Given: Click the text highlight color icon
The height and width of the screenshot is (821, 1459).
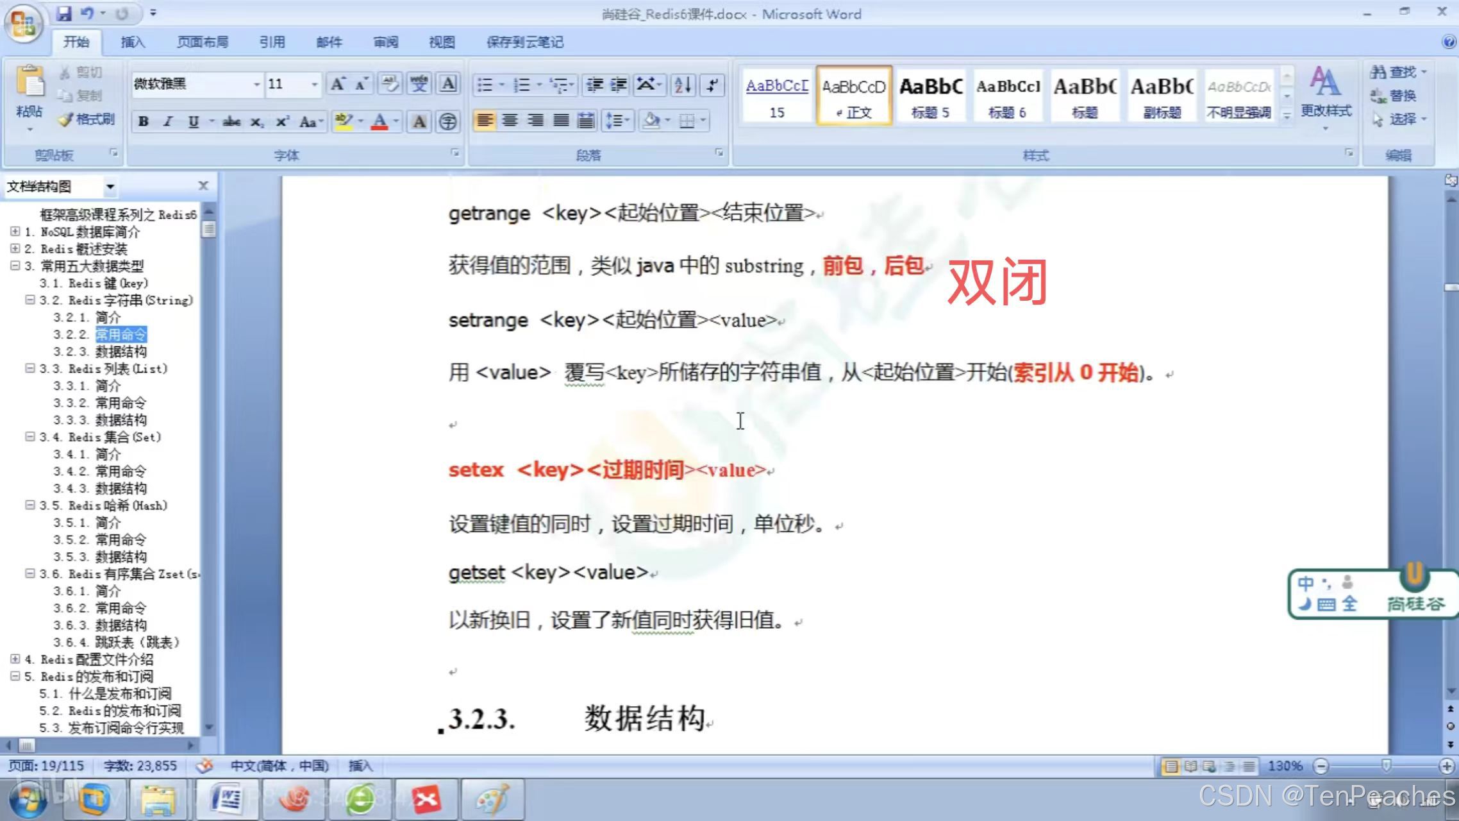Looking at the screenshot, I should (344, 121).
